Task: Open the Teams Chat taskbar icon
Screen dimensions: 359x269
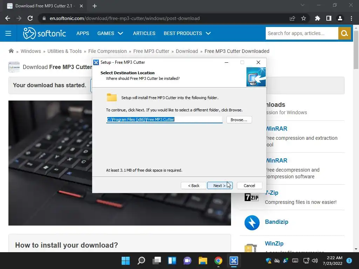Action: point(187,261)
